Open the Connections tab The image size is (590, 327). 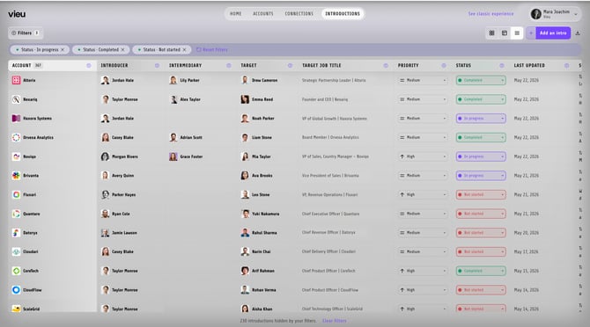[x=299, y=13]
